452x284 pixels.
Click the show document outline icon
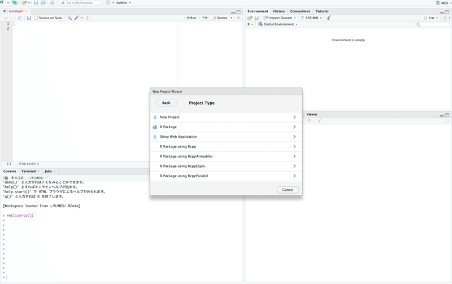click(238, 18)
